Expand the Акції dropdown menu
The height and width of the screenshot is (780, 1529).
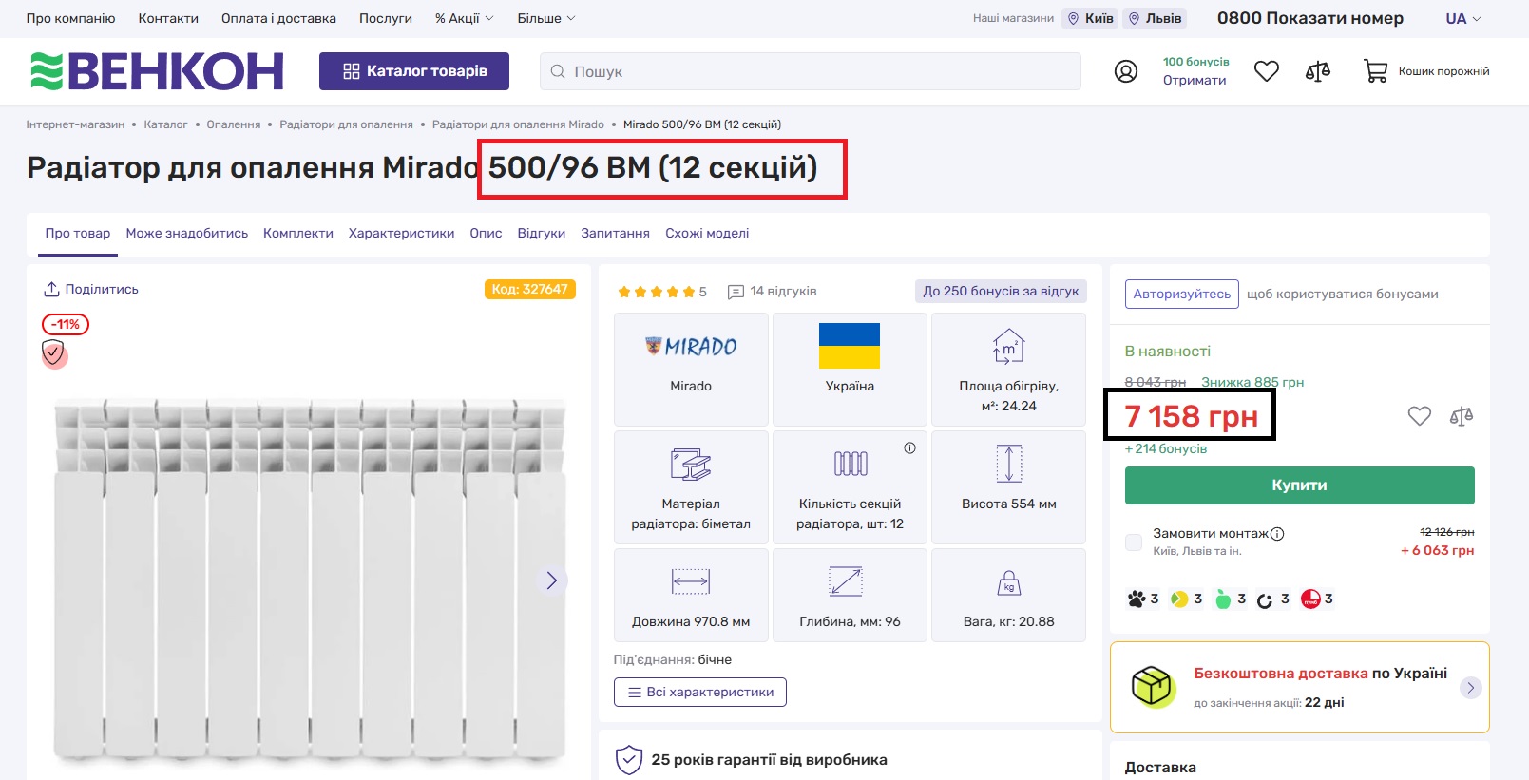(x=465, y=18)
